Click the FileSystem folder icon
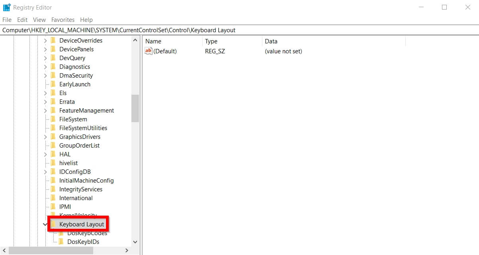This screenshot has width=479, height=255. coord(53,119)
